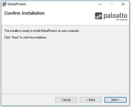Click the GlobalProtect window title text
The height and width of the screenshot is (107, 131).
click(x=17, y=4)
